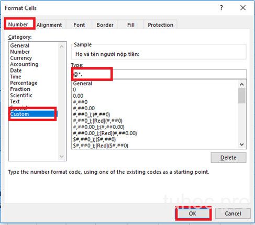Screen dimensions: 255x225
Task: Open the Alignment tab
Action: tap(49, 25)
